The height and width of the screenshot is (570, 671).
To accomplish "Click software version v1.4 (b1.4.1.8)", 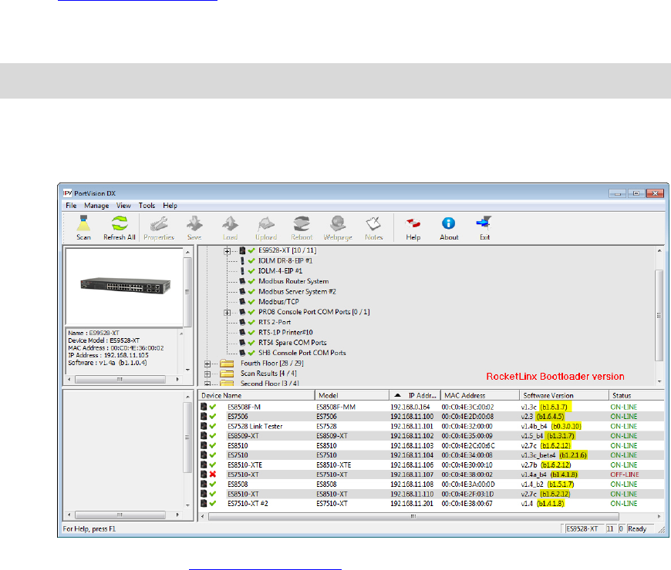I will pyautogui.click(x=543, y=504).
